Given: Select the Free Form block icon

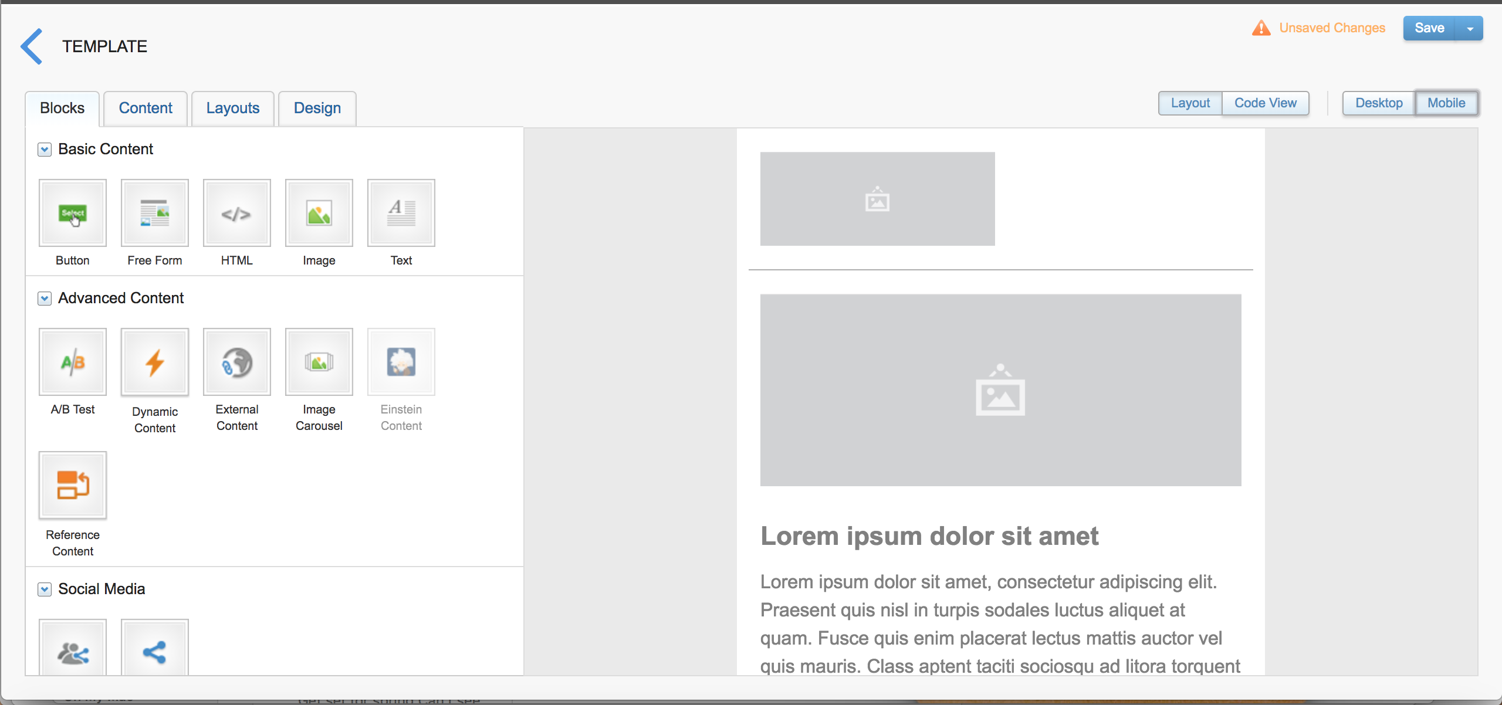Looking at the screenshot, I should click(155, 213).
